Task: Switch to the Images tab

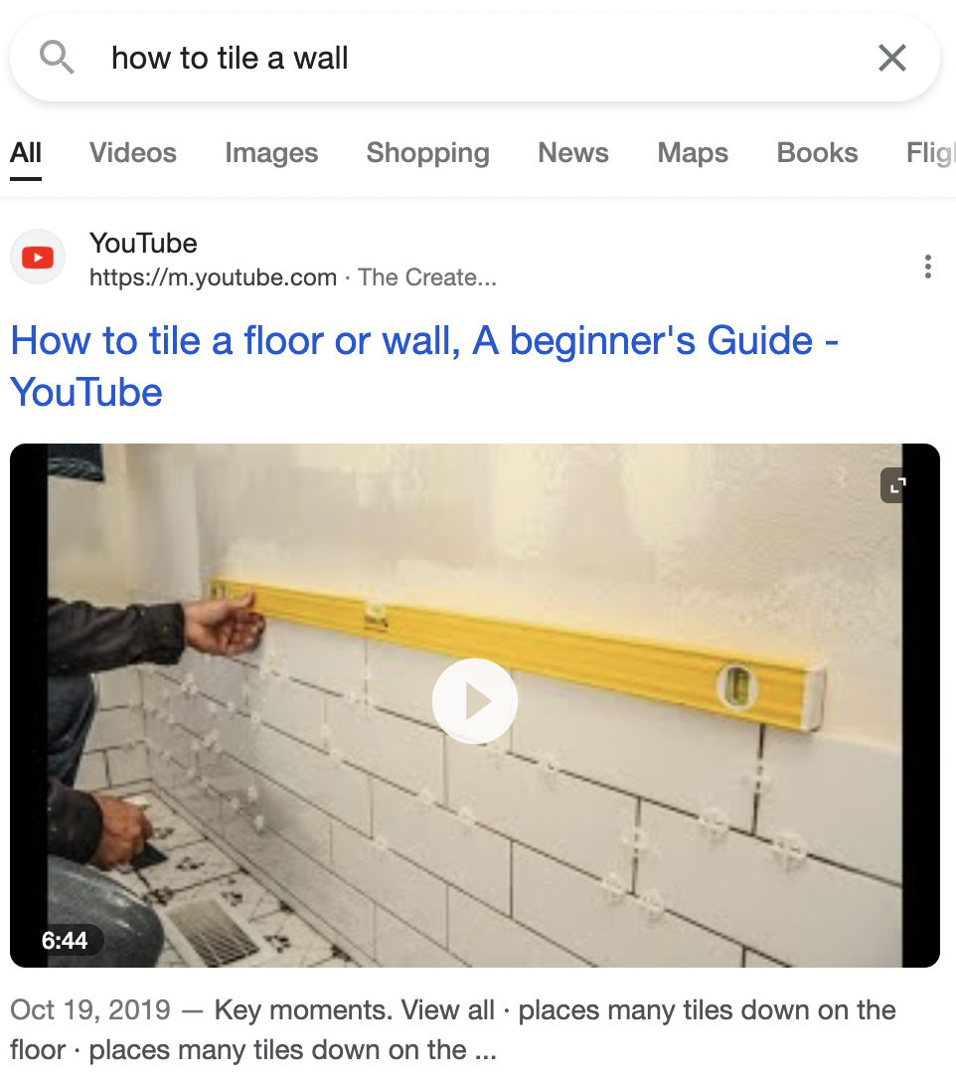Action: coord(271,153)
